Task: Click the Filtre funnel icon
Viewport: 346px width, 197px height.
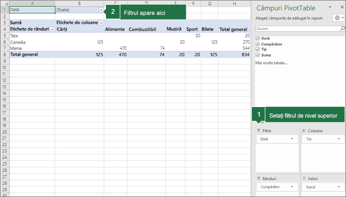Action: tap(259, 130)
